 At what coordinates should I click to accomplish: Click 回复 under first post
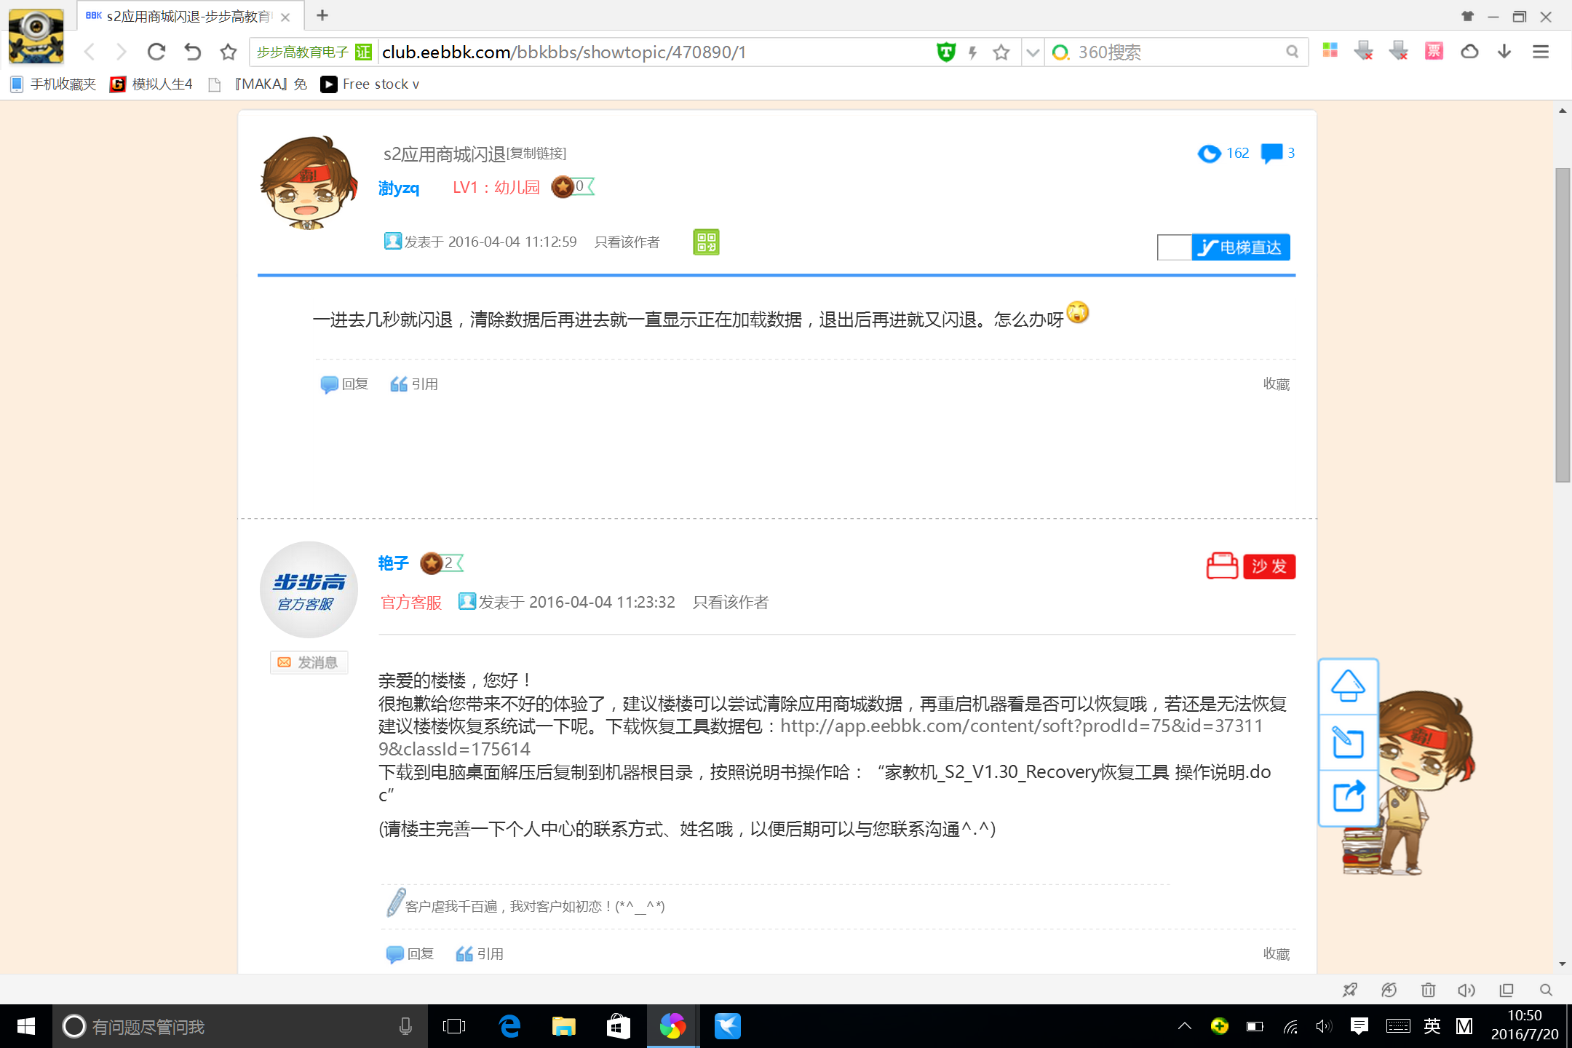[x=345, y=384]
